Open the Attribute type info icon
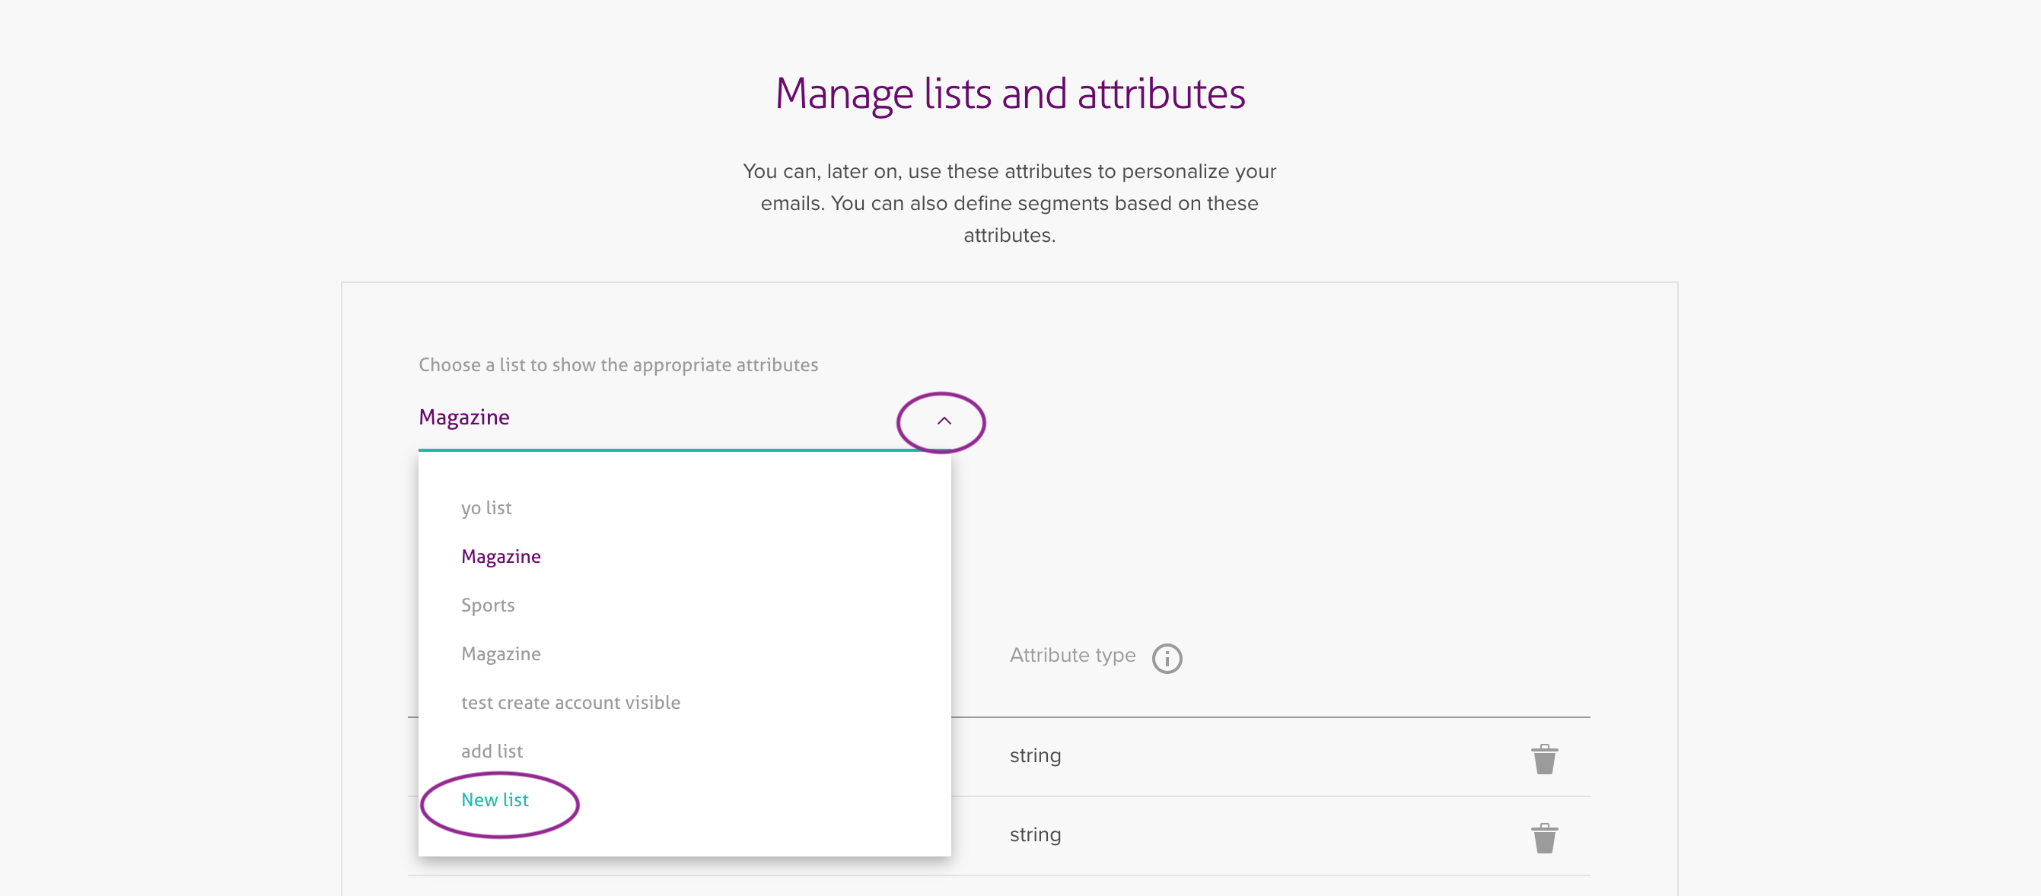The width and height of the screenshot is (2041, 896). [x=1167, y=659]
